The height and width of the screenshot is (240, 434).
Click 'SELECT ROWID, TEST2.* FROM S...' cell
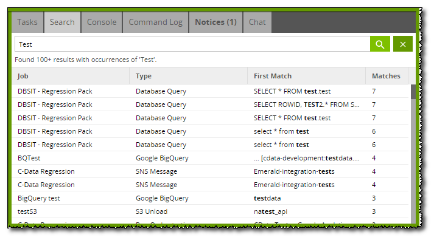pyautogui.click(x=306, y=105)
